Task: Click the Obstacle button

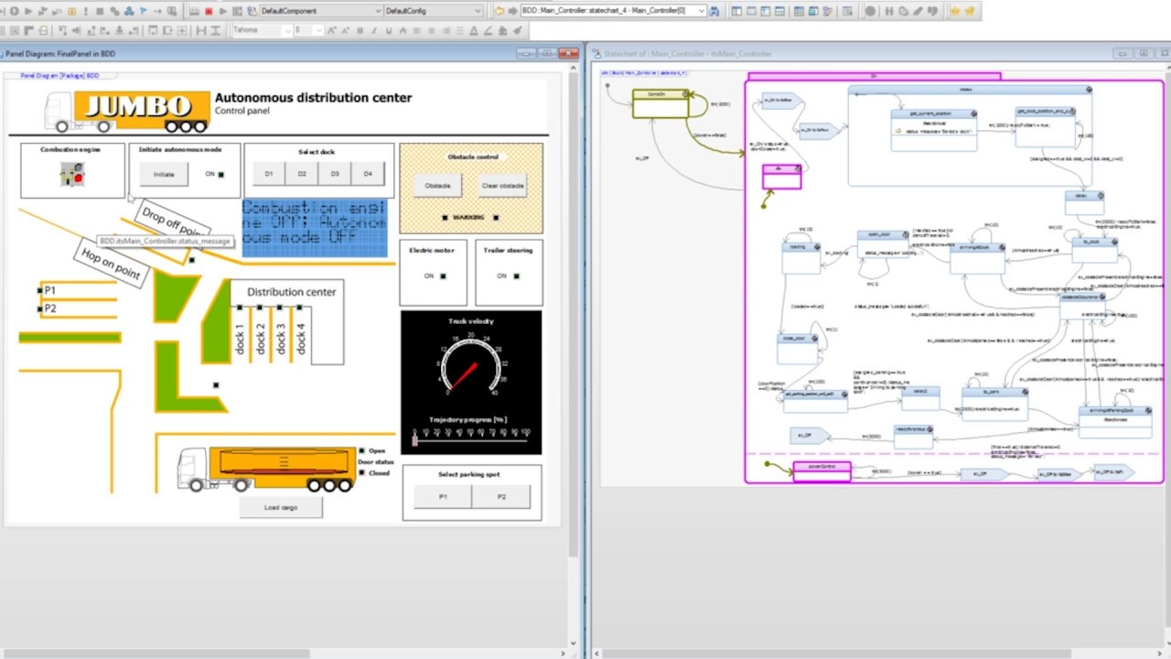Action: pyautogui.click(x=437, y=186)
